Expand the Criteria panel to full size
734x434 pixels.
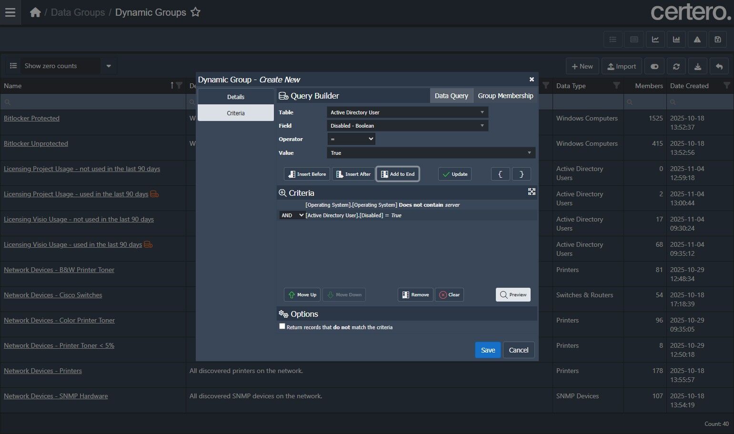tap(532, 192)
